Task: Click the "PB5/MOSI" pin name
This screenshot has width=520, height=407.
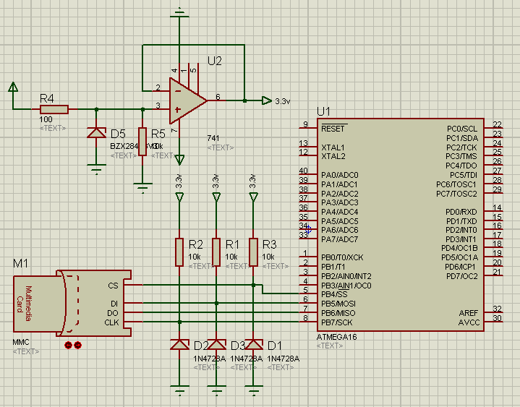Action: click(x=338, y=304)
